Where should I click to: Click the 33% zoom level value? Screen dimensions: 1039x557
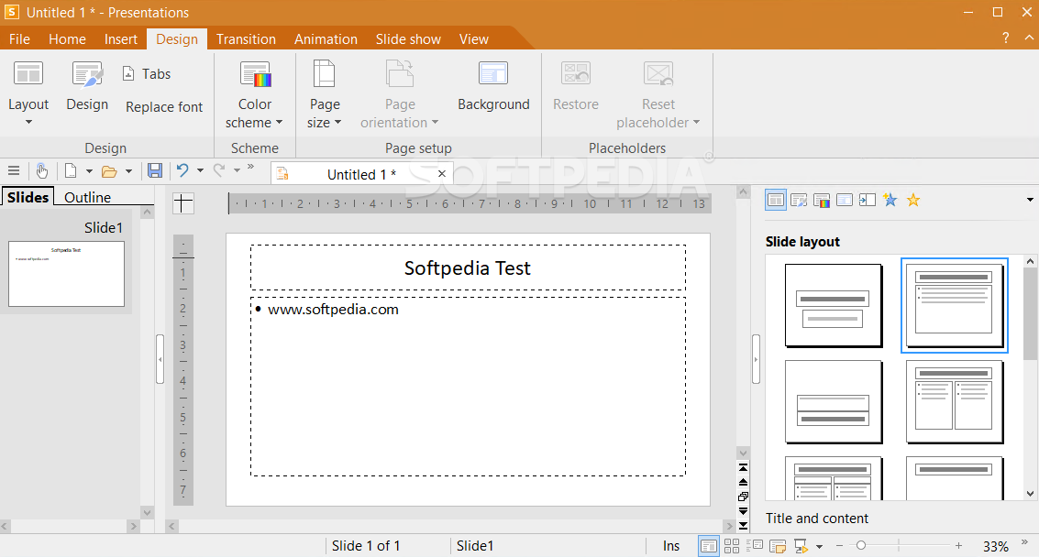coord(995,546)
